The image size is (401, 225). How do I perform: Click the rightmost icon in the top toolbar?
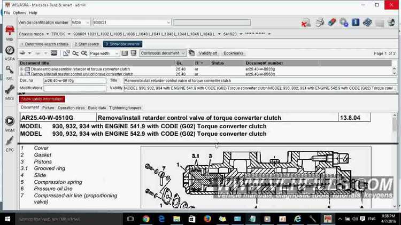click(x=391, y=22)
